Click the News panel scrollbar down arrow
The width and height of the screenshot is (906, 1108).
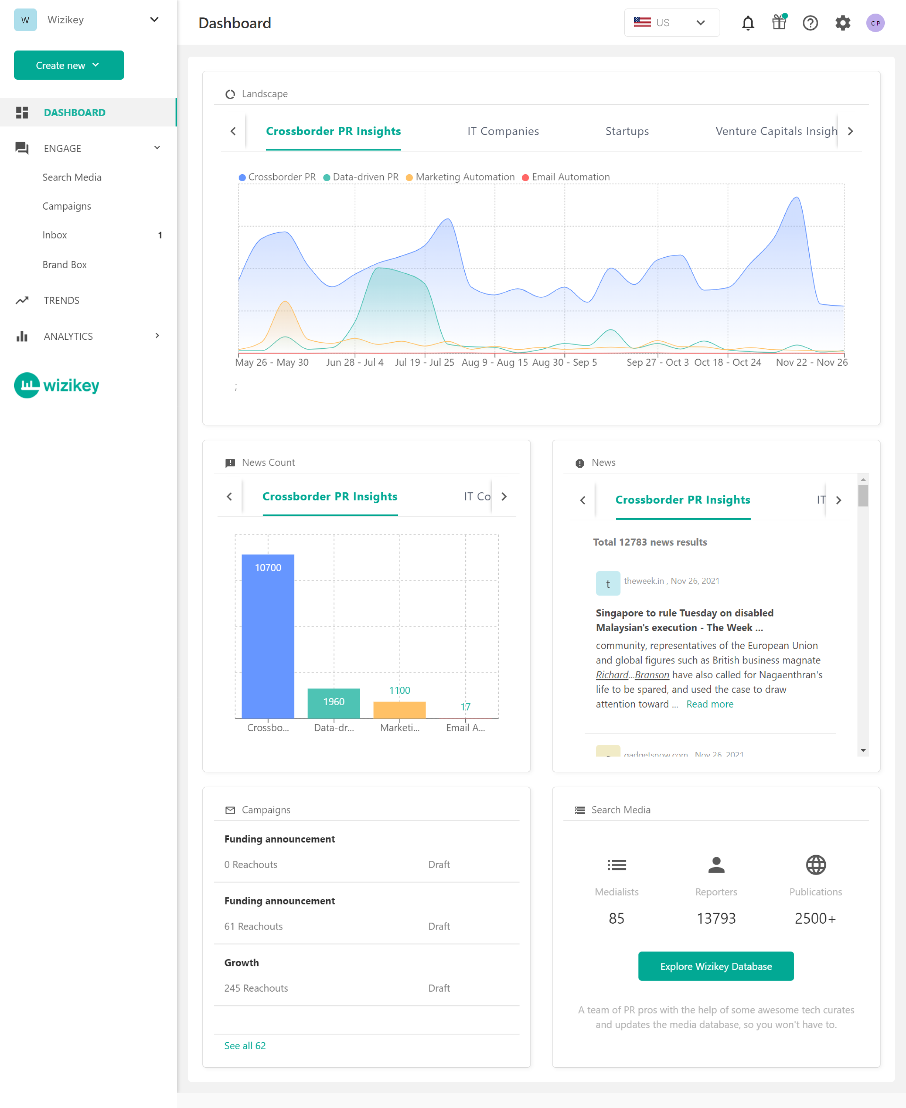coord(863,750)
